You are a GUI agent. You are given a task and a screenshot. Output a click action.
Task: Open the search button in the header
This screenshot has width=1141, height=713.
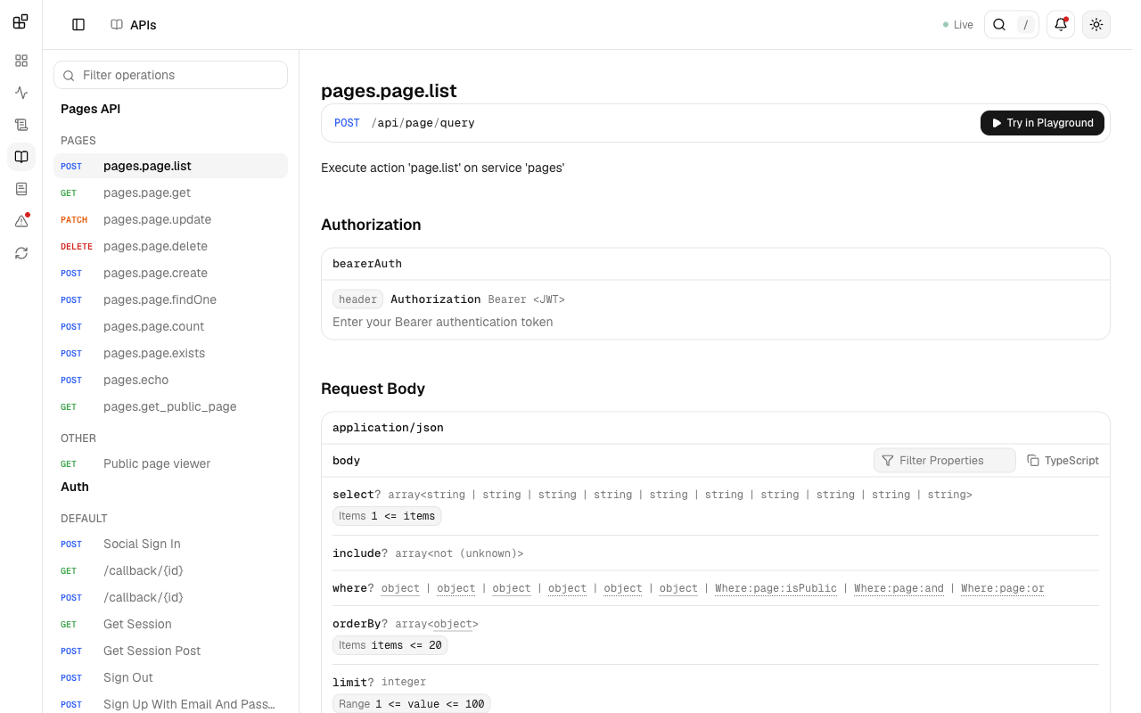click(1012, 25)
